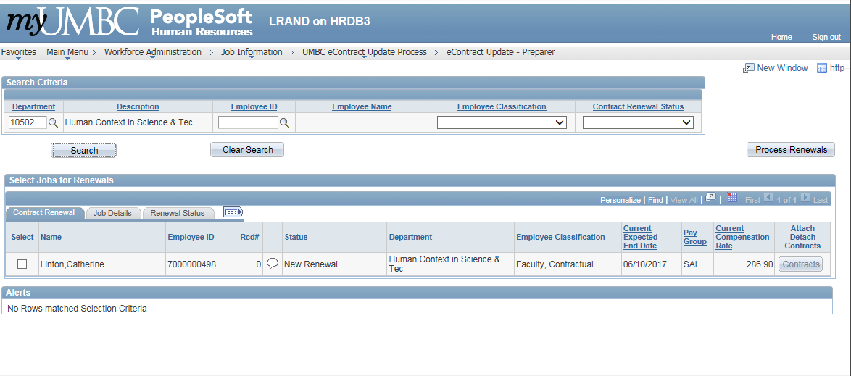Click the Process Renewals button

791,150
